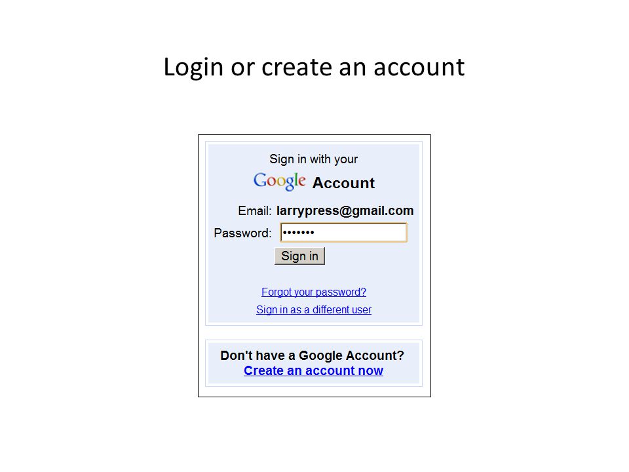The width and height of the screenshot is (629, 472).
Task: Select Sign in as a different user
Action: point(314,309)
